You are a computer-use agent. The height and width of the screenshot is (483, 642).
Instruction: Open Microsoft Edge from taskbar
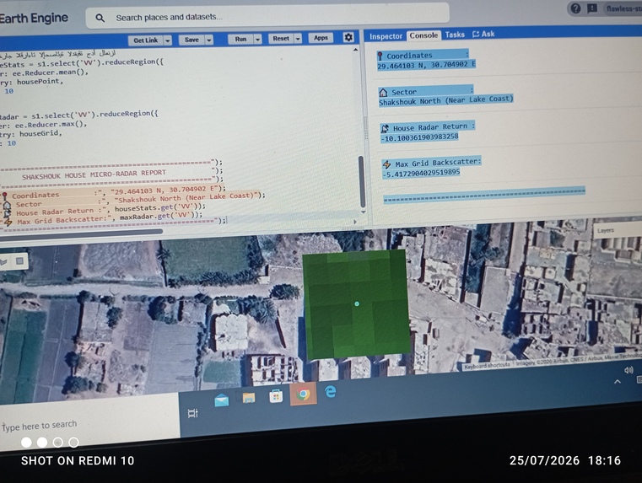point(331,391)
